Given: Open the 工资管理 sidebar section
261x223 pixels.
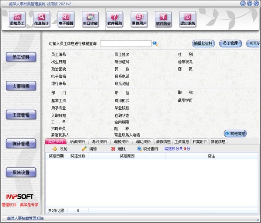Looking at the screenshot, I should [21, 115].
